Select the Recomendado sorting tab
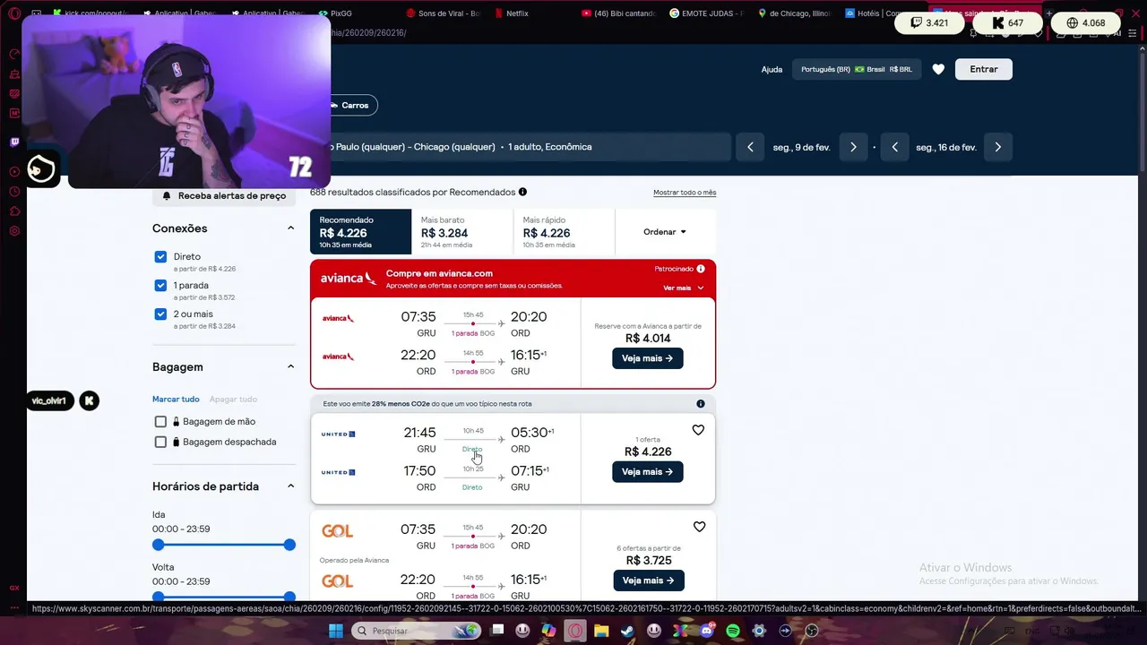 coord(360,232)
